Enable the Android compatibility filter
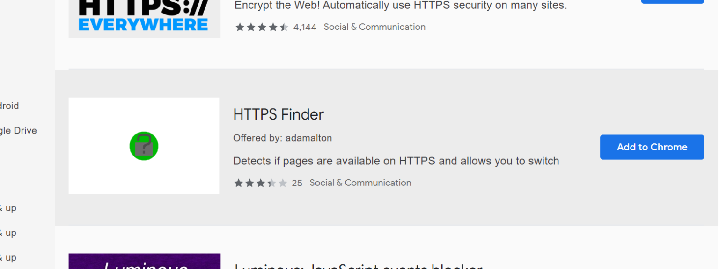719x269 pixels. coord(9,106)
